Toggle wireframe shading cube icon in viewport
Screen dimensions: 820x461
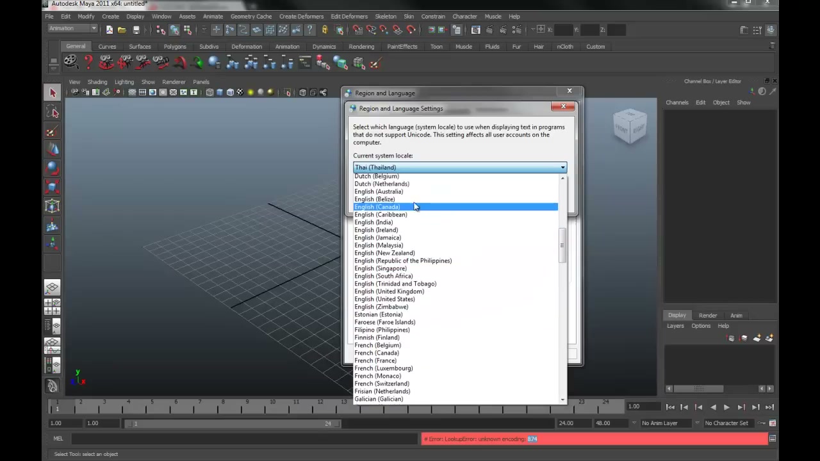point(209,92)
